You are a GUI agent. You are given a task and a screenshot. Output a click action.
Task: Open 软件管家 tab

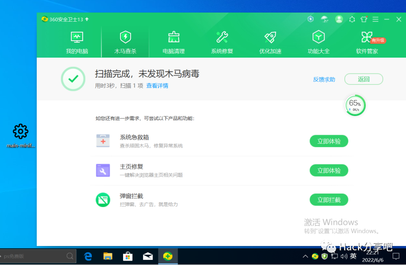click(367, 43)
